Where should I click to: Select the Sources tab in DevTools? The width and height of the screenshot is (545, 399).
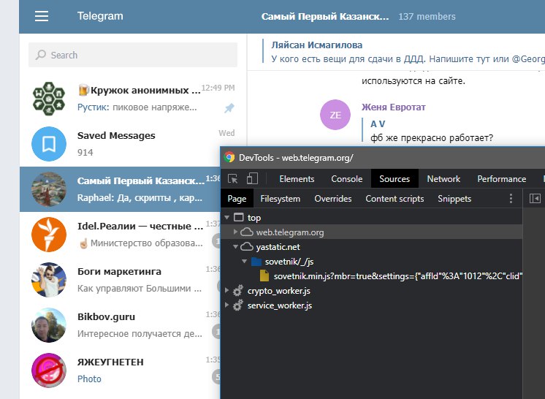395,178
